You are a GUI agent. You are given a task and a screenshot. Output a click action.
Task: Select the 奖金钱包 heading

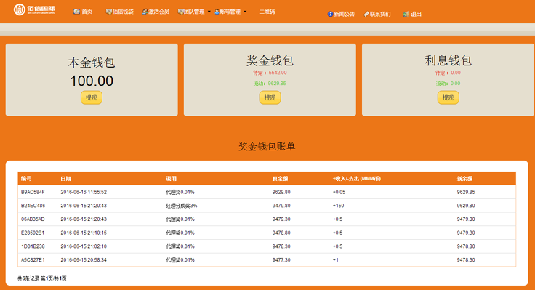[270, 60]
